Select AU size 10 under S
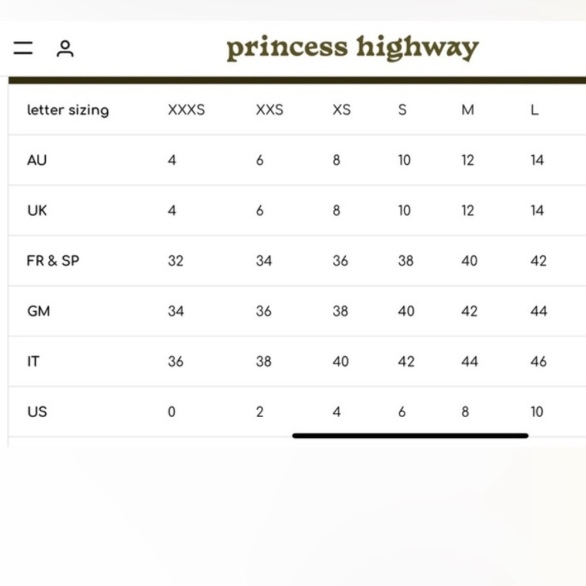The height and width of the screenshot is (586, 586). 404,161
